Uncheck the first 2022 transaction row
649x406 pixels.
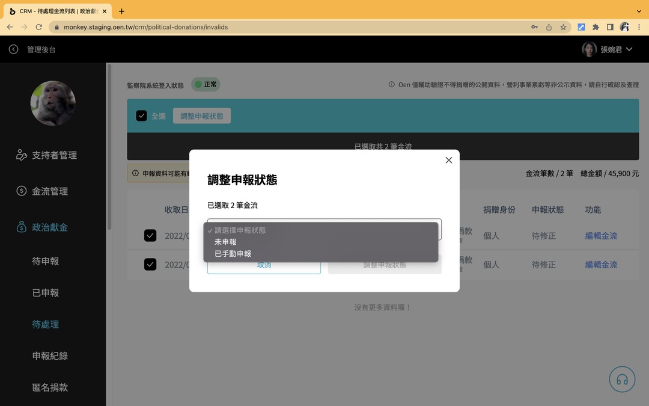tap(150, 236)
